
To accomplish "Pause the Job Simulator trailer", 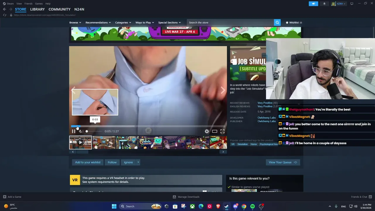I will pyautogui.click(x=74, y=131).
